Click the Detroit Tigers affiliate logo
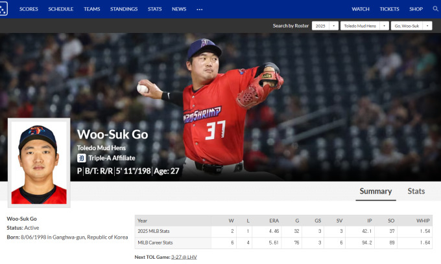 [81, 158]
